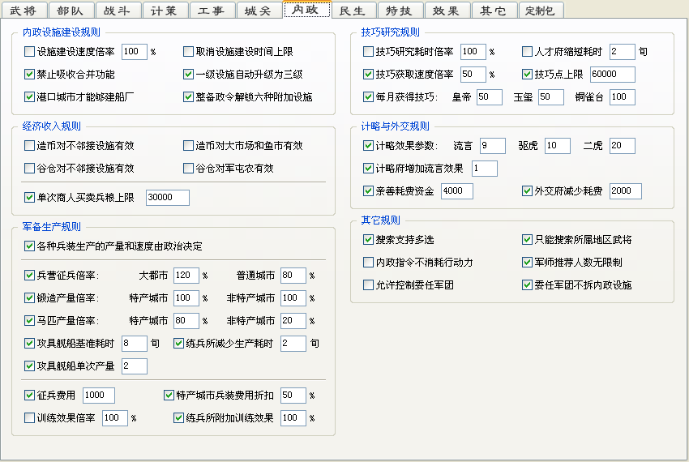Focus the 征兵费用 input box
Viewport: 689px width, 462px height.
(98, 396)
